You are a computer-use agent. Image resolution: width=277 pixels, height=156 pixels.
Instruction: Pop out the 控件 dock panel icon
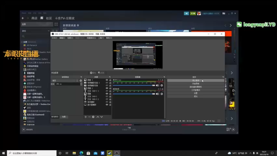coord(223,77)
